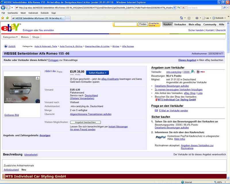The width and height of the screenshot is (230, 184).
Task: Open a new blank browser tab
Action: coord(68,18)
